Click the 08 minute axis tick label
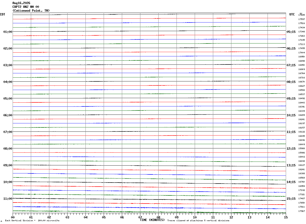306x224 pixels. coord(158,217)
